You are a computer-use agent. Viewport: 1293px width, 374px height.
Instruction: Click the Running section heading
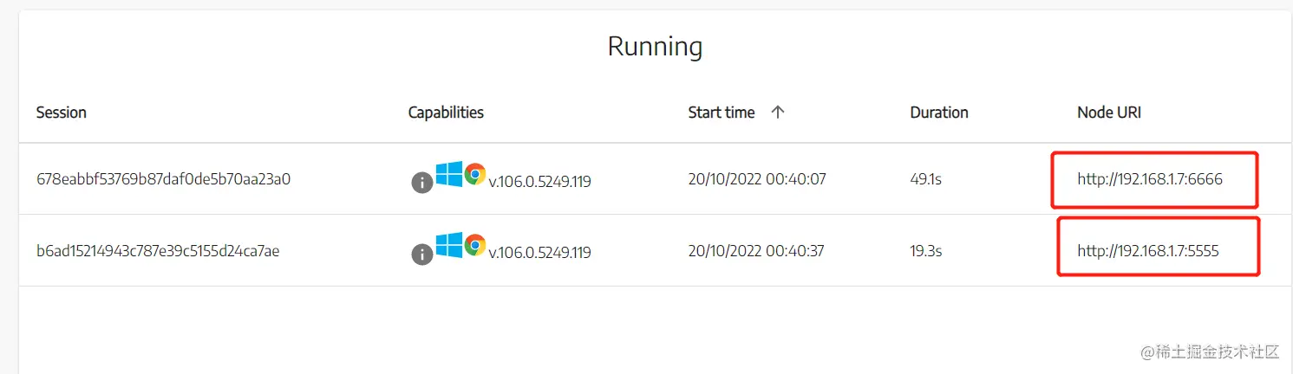tap(655, 46)
